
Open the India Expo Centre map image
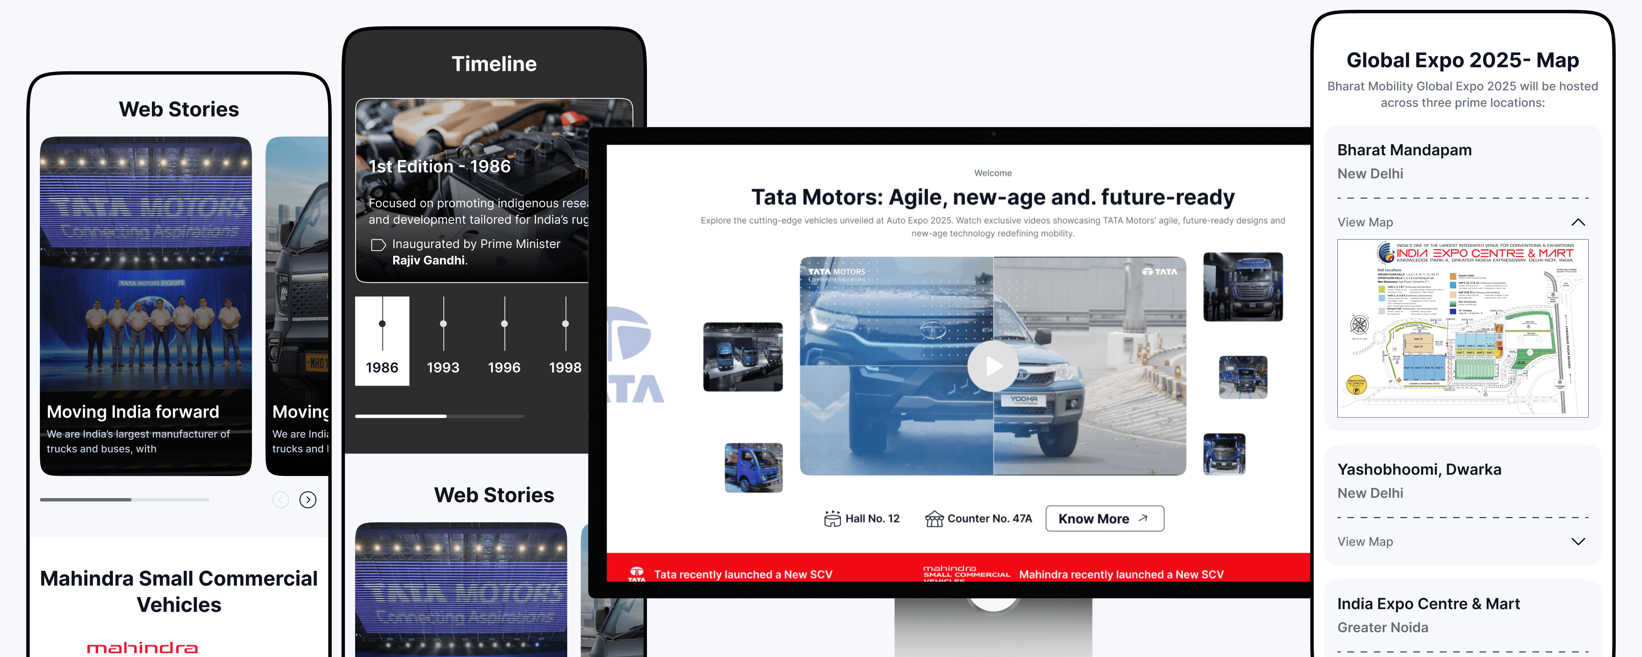[1462, 328]
